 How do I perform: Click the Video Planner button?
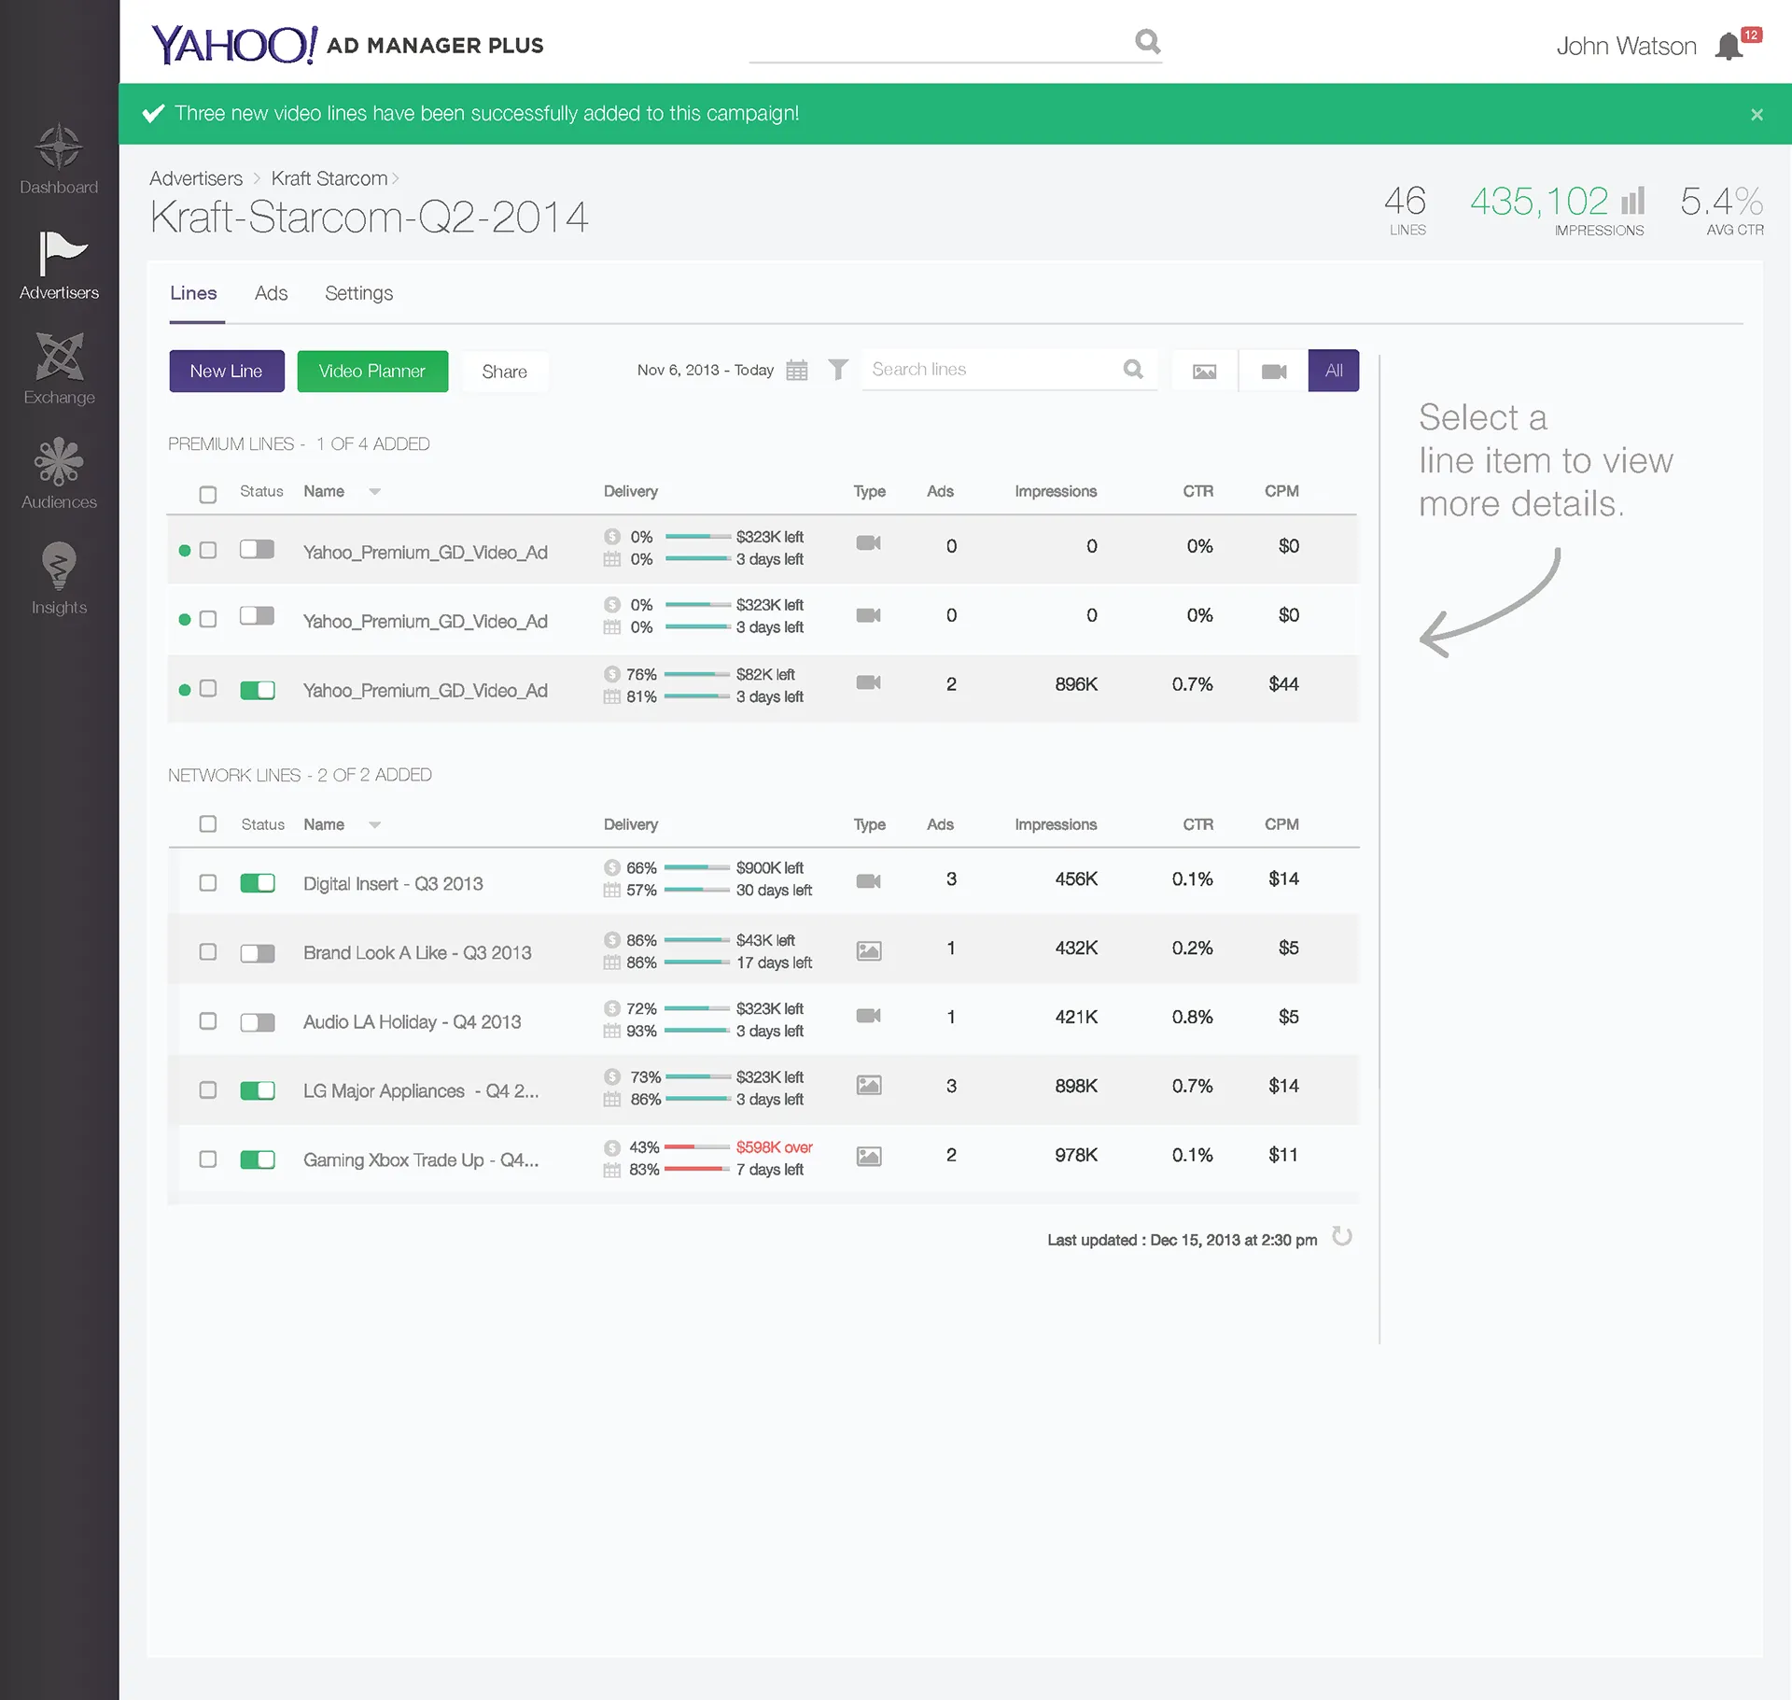372,372
